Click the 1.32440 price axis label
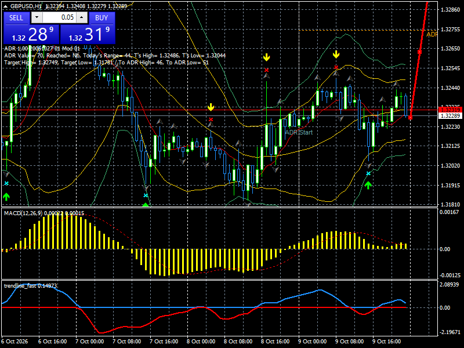 coord(451,88)
